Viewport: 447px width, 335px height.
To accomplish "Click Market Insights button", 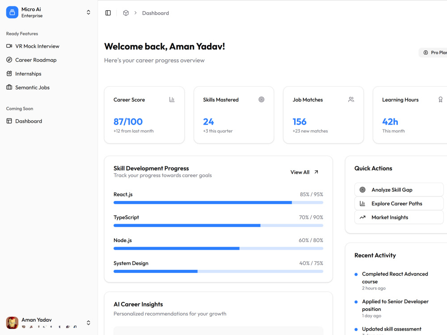I will click(x=399, y=217).
